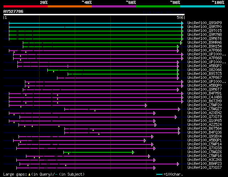Click the cyan arrowhead of the Q9SKP9 alignment
Screen dimensions: 228x177
click(x=182, y=23)
